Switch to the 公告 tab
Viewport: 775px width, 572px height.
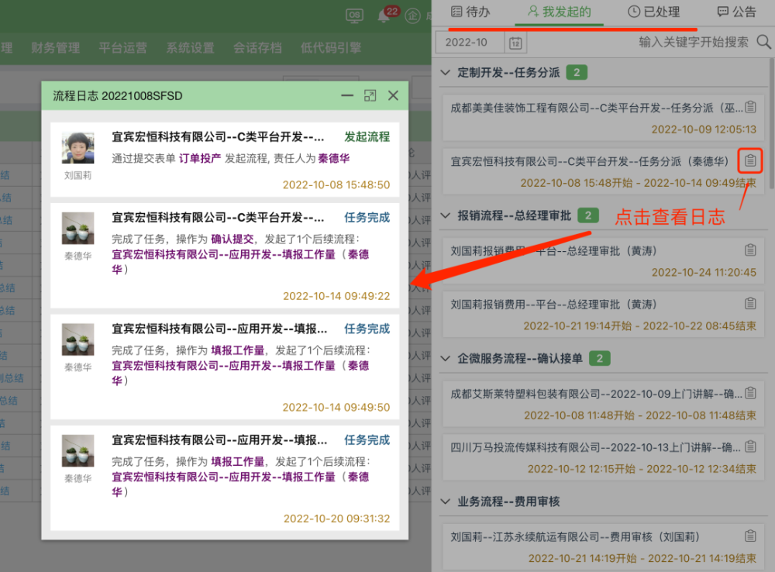coord(736,12)
